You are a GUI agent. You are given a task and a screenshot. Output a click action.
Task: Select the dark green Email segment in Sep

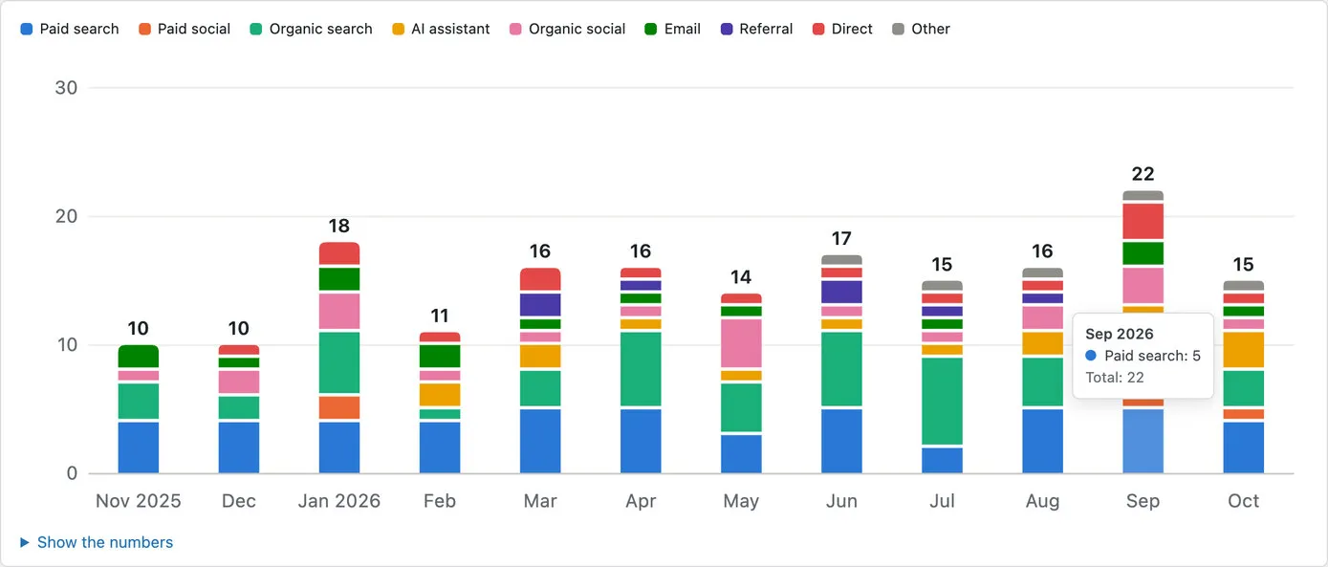[1143, 253]
